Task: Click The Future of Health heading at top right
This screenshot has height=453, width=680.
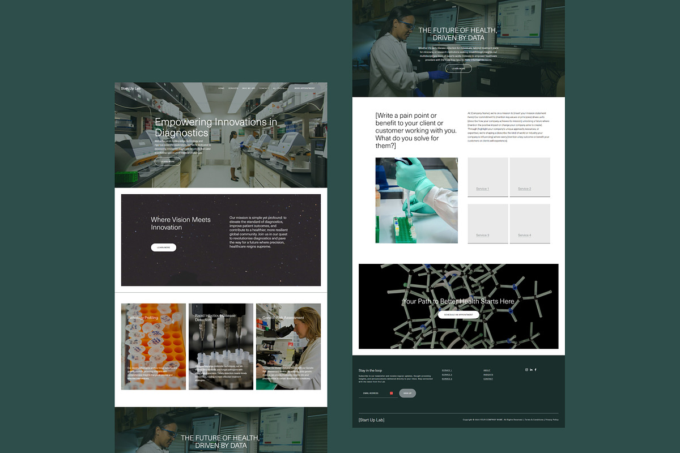Action: tap(458, 34)
